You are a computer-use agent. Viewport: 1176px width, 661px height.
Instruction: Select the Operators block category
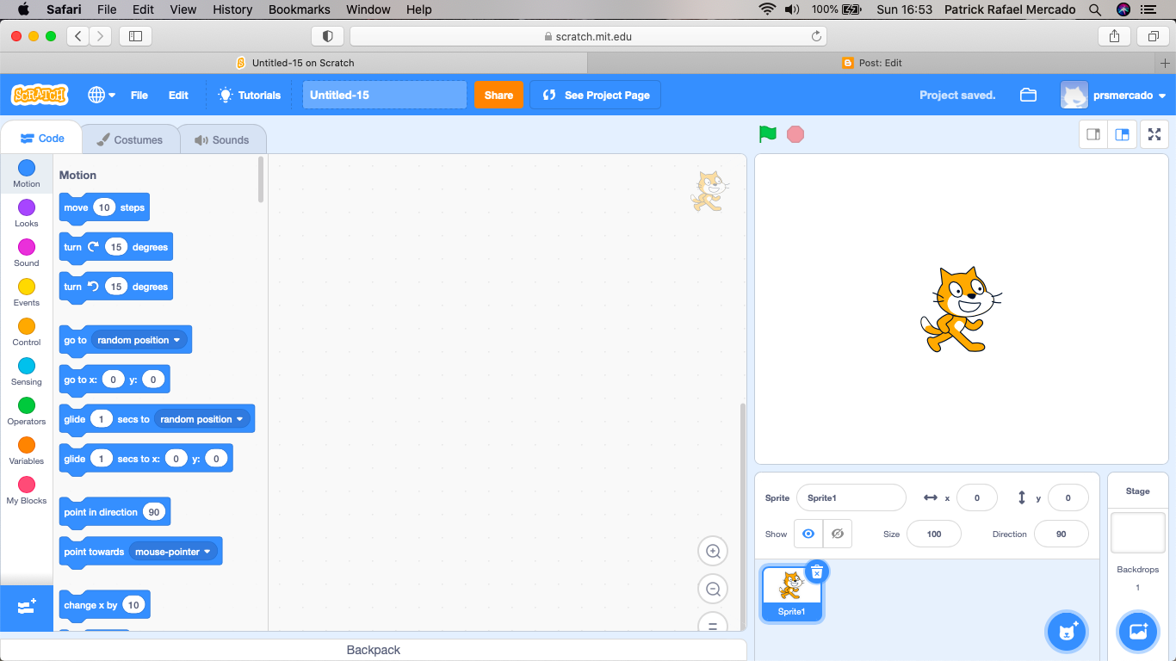coord(27,411)
